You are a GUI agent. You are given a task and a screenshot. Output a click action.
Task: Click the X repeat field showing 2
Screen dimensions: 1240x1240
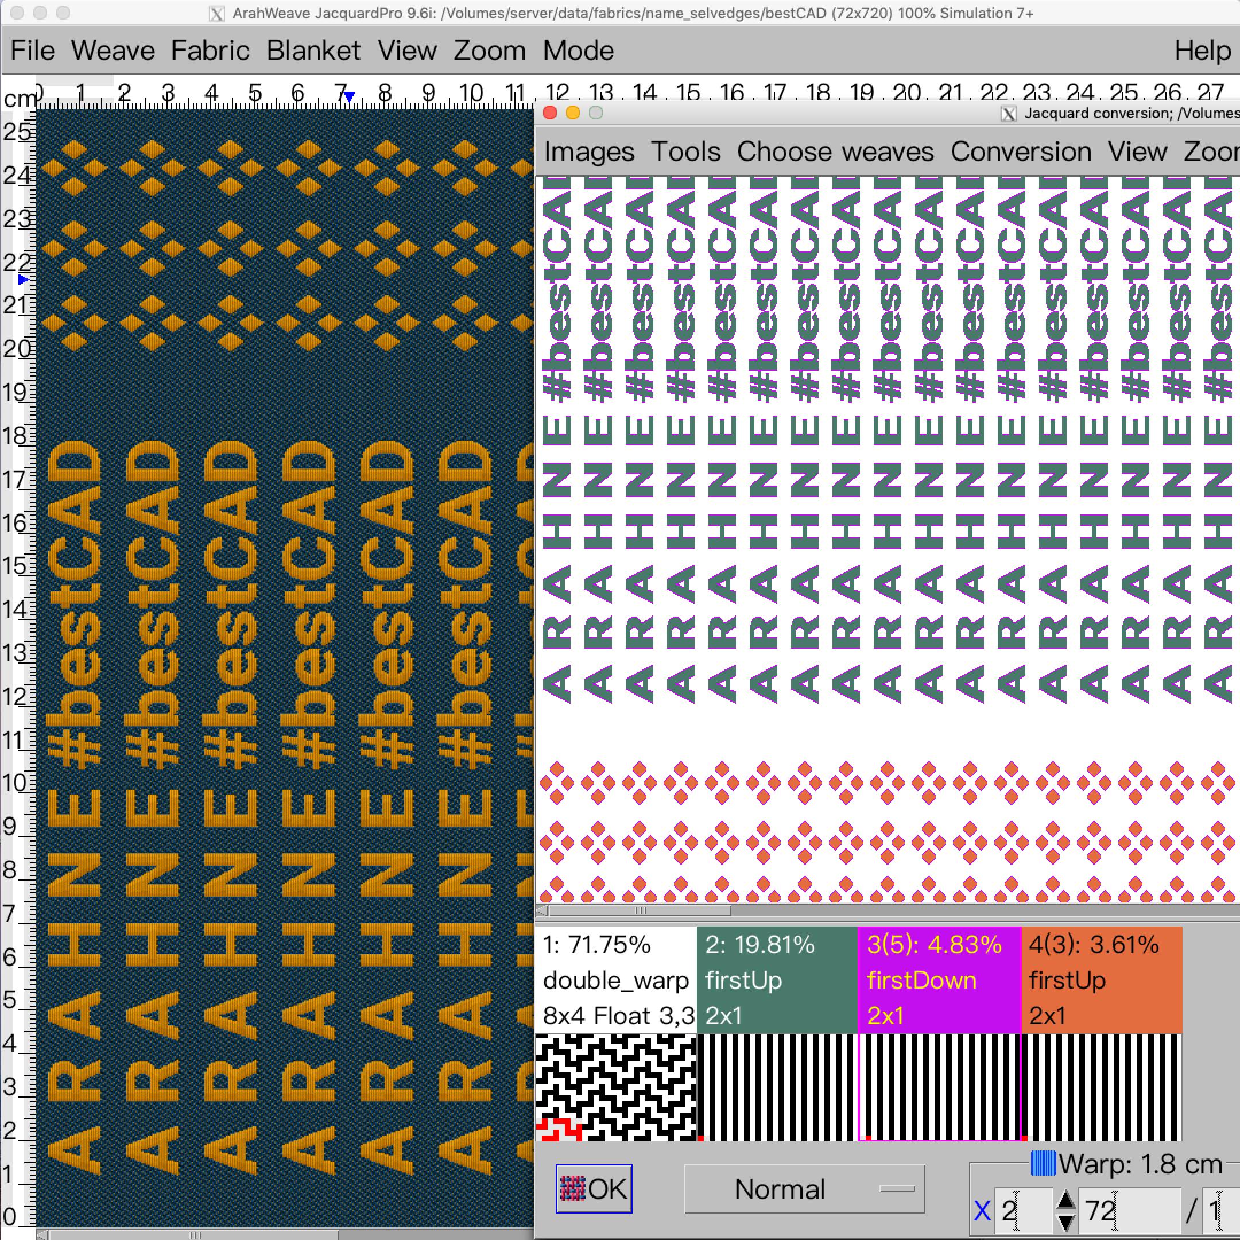tap(1023, 1211)
